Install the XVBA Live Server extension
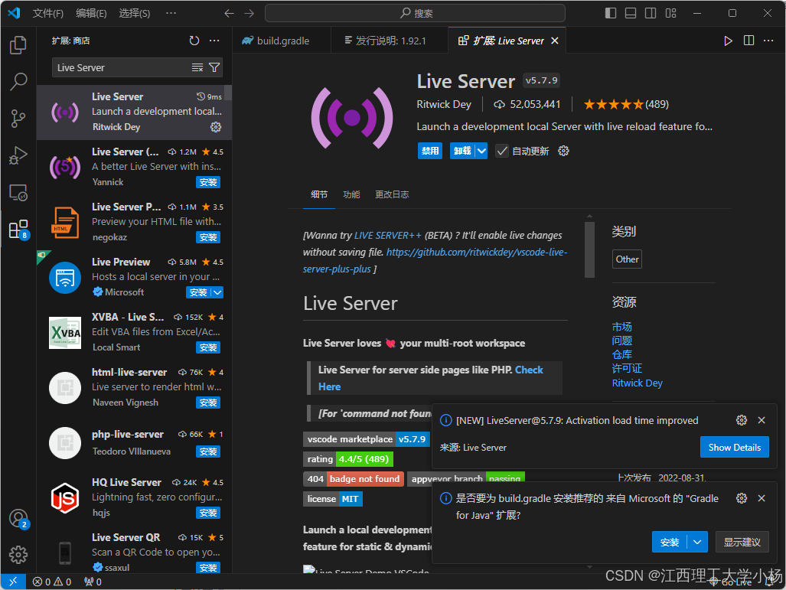Image resolution: width=786 pixels, height=590 pixels. point(208,347)
